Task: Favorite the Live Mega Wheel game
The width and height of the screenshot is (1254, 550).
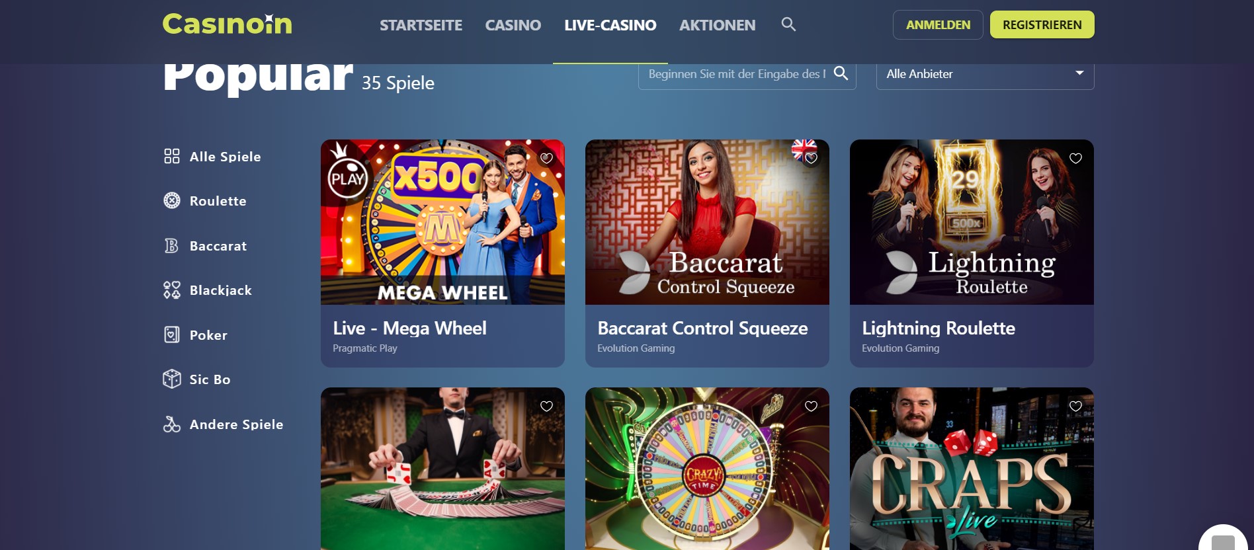Action: pyautogui.click(x=546, y=158)
